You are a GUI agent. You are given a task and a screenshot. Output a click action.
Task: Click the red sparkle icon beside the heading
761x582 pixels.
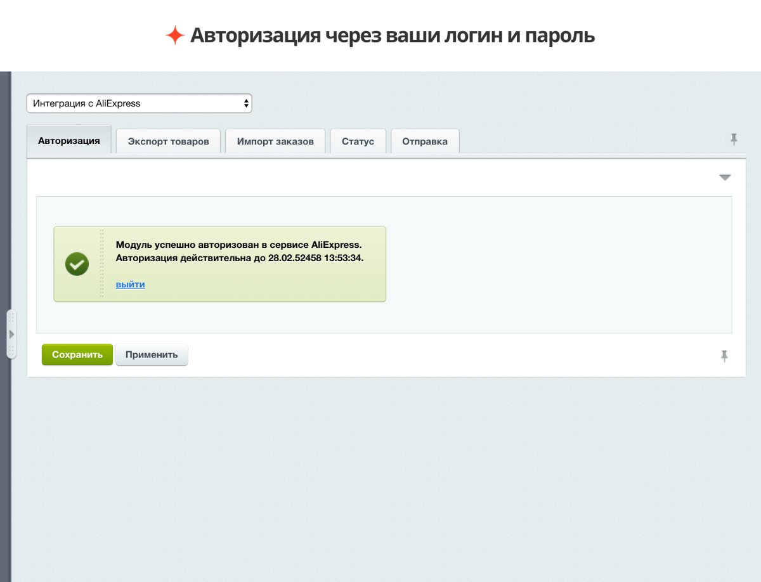176,35
